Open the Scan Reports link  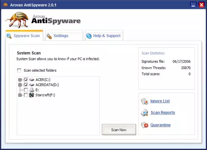coord(163,112)
